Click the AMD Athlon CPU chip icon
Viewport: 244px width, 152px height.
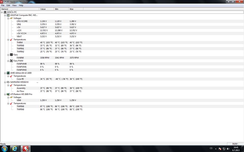coord(8,73)
